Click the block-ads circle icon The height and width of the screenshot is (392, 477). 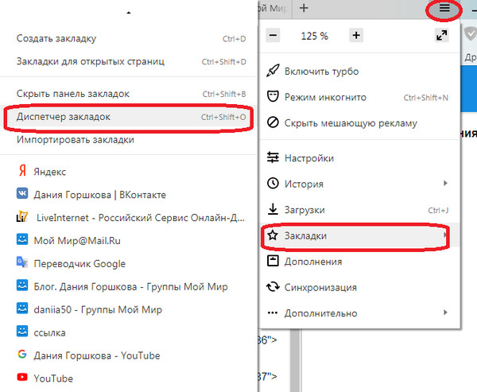pyautogui.click(x=273, y=122)
